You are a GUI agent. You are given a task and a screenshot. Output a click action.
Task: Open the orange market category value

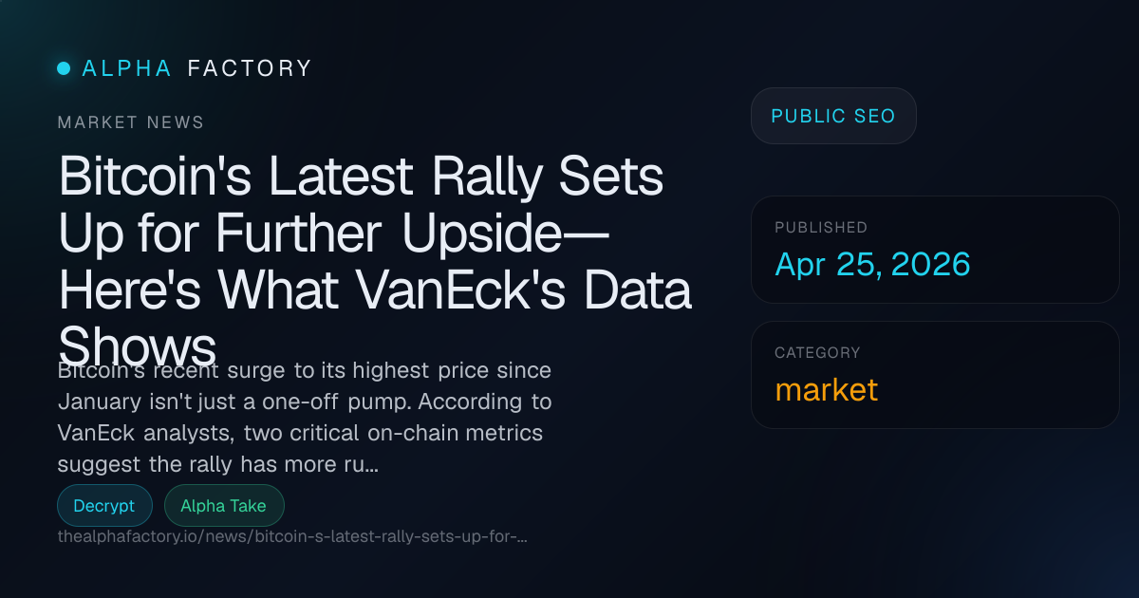pyautogui.click(x=826, y=389)
